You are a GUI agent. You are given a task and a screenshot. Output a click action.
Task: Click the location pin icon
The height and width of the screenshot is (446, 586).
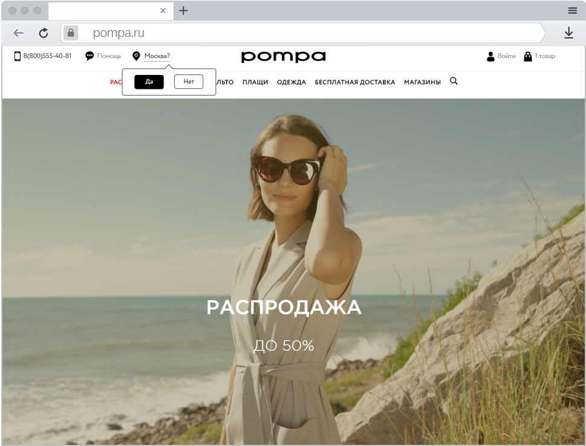click(x=136, y=56)
